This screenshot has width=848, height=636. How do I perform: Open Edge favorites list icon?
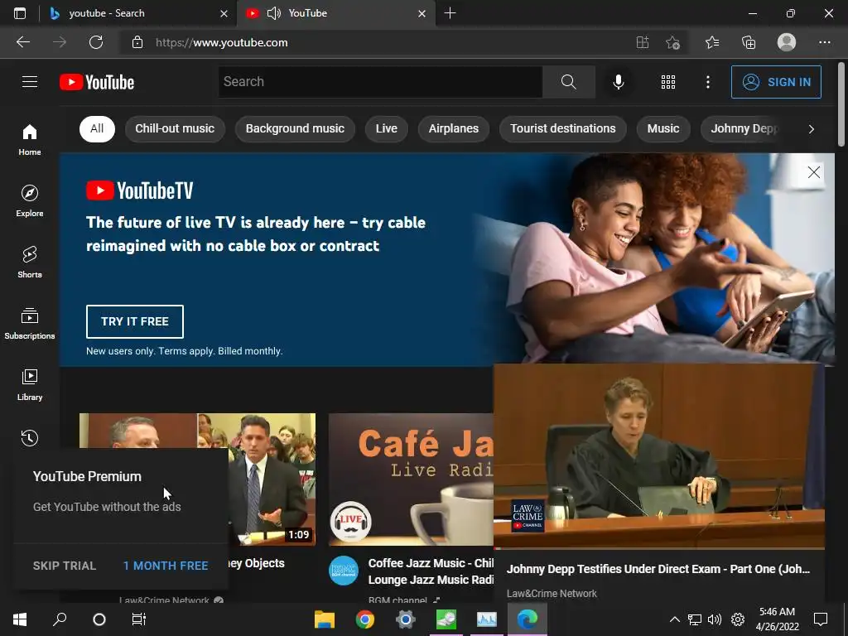[711, 42]
